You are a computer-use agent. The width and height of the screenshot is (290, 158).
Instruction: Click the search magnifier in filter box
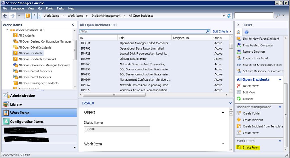208,31
